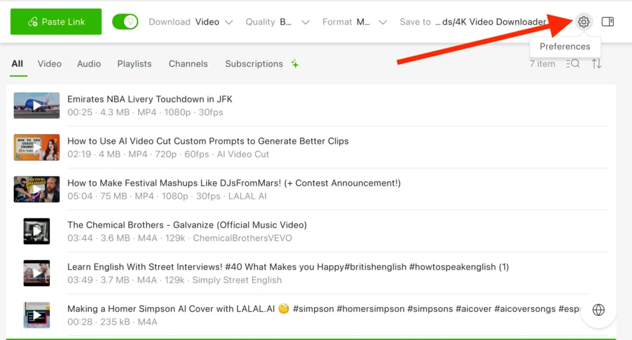This screenshot has height=340, width=632.
Task: Expand the Download Video dropdown
Action: 191,22
